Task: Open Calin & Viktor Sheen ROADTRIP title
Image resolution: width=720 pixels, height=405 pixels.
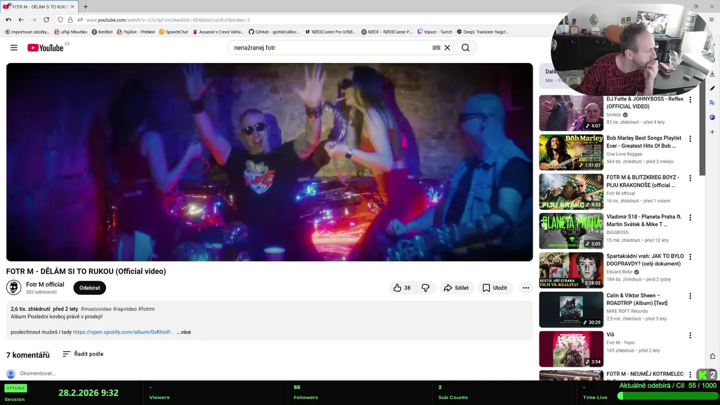Action: click(637, 299)
